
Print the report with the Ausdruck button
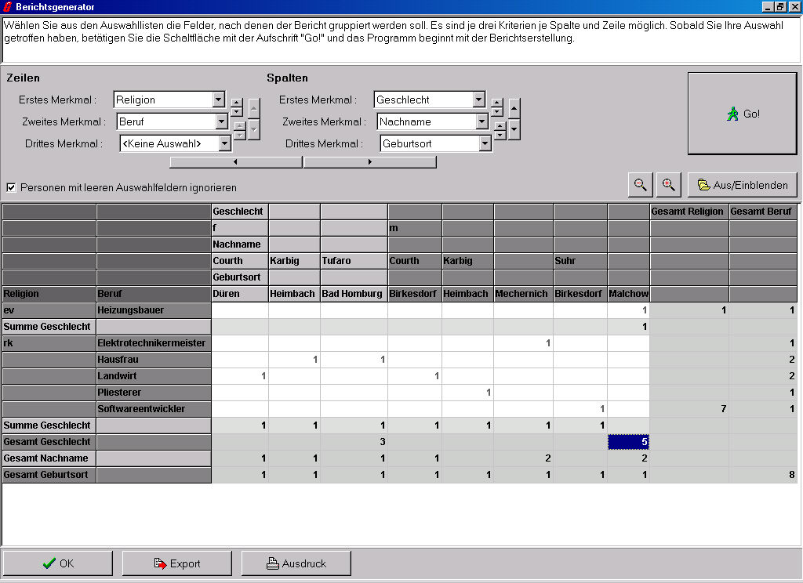(296, 563)
